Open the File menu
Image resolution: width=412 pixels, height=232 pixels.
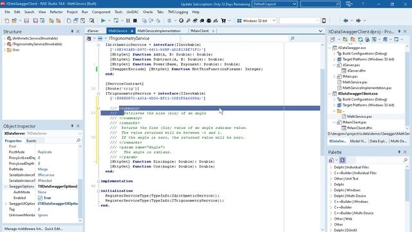pyautogui.click(x=7, y=12)
